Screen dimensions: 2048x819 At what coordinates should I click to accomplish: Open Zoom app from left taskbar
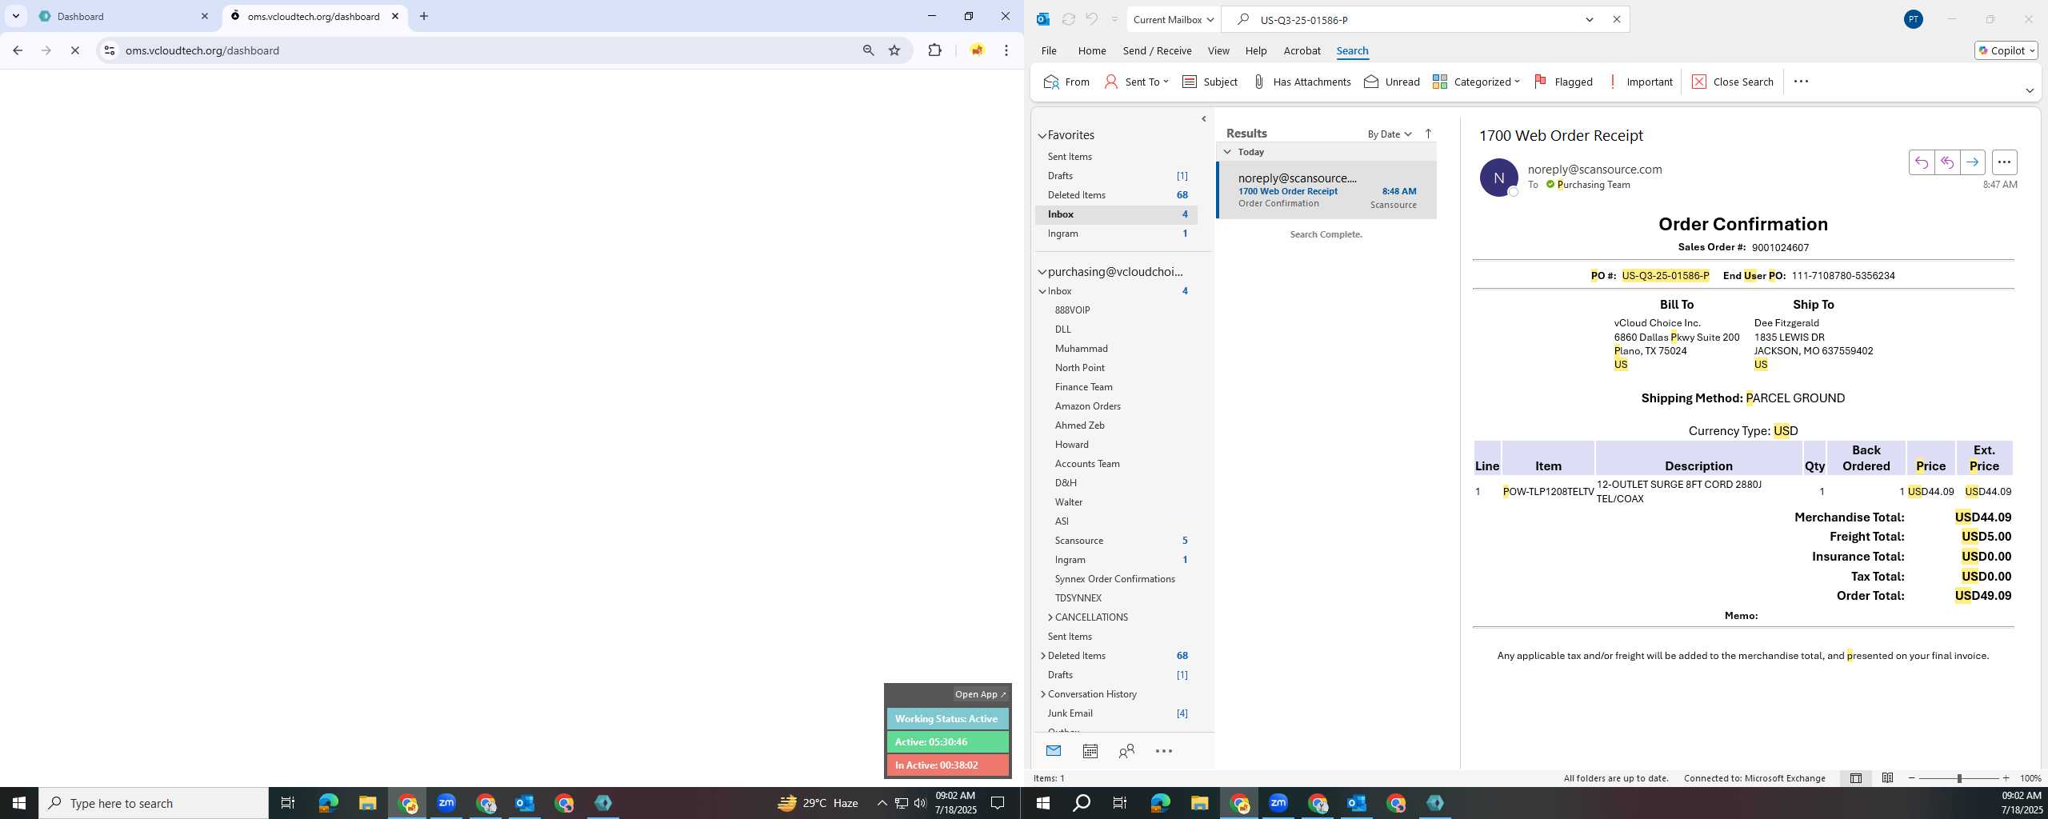point(446,803)
